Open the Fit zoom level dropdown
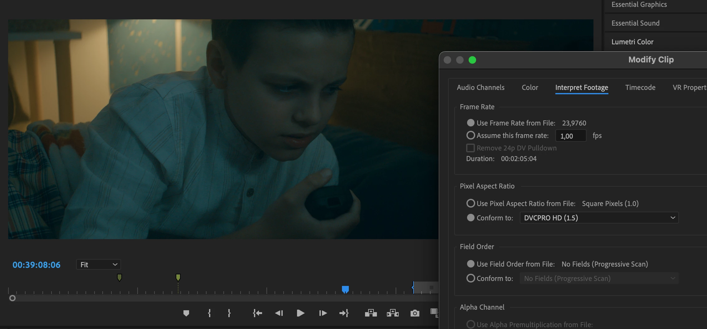Image resolution: width=707 pixels, height=329 pixels. coord(99,265)
